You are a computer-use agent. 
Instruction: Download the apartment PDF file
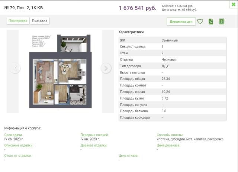[x=210, y=22]
